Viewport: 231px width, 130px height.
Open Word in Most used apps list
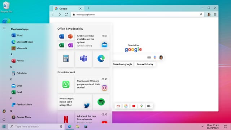(x=17, y=35)
